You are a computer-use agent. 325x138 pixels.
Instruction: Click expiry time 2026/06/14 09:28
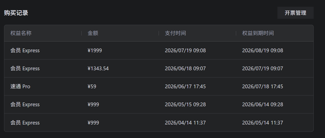(x=263, y=104)
